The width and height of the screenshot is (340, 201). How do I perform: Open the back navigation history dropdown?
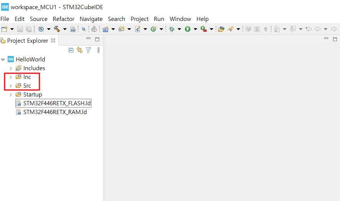point(326,29)
